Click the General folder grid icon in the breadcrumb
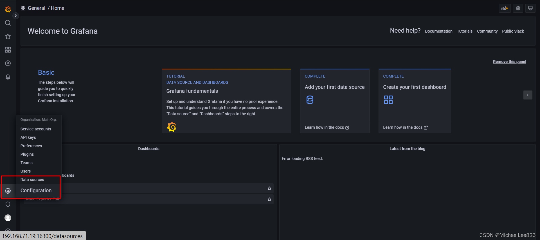The height and width of the screenshot is (240, 540). (23, 8)
